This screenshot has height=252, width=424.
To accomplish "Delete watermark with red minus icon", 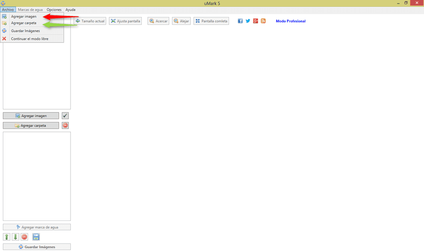I will (x=24, y=237).
